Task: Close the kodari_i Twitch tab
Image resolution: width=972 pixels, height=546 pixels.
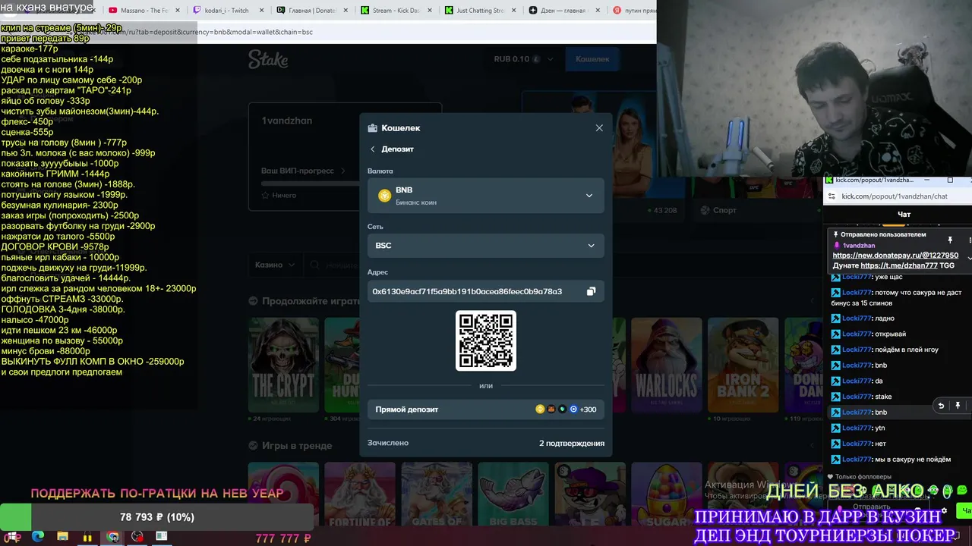Action: (x=261, y=11)
